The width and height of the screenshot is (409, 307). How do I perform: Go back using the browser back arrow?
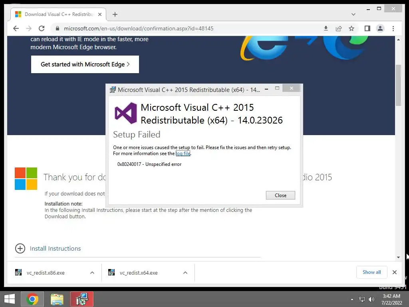[16, 28]
